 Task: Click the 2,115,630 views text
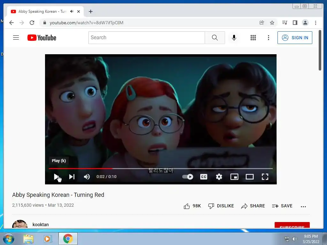point(28,205)
